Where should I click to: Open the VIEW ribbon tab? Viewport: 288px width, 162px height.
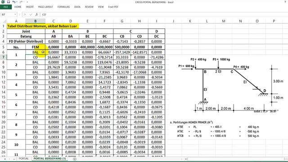(101, 7)
